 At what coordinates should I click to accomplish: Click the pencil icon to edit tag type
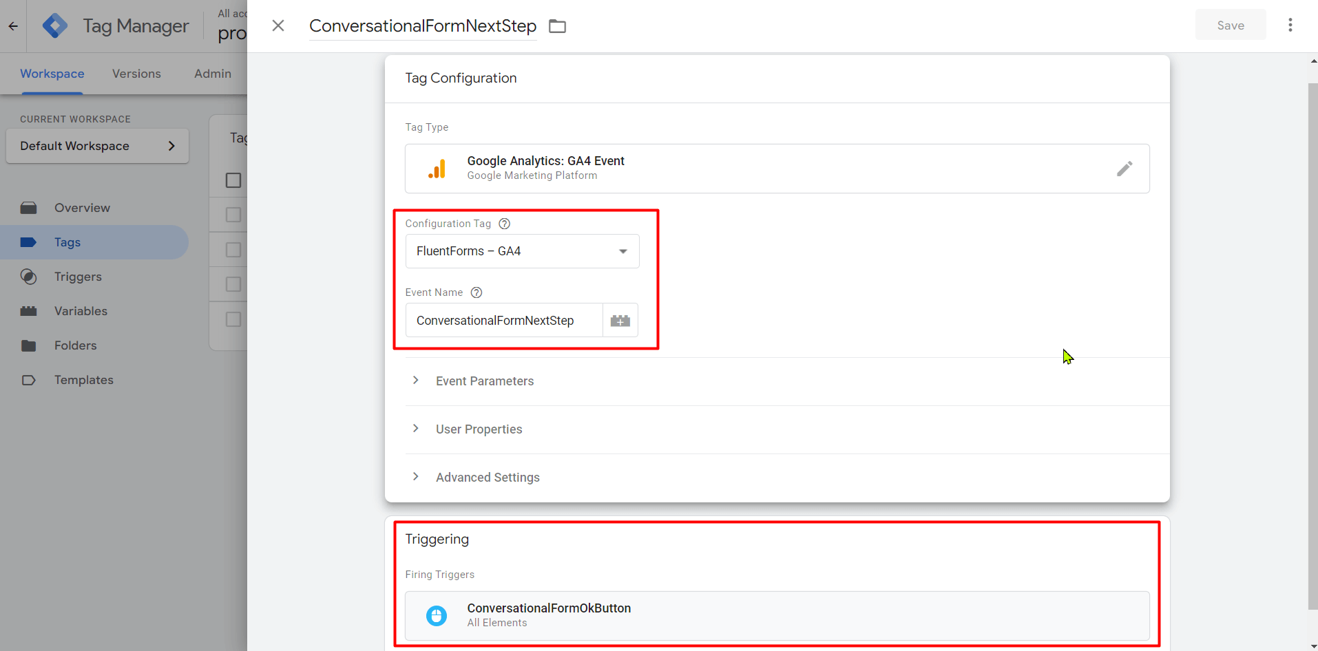coord(1125,169)
